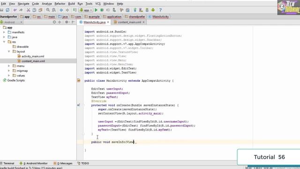Expand the mipmap folder arrow
The height and width of the screenshot is (169, 300).
(9, 71)
